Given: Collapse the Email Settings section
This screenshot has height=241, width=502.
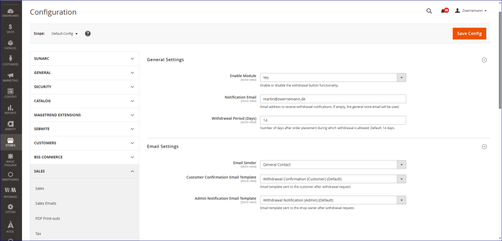Looking at the screenshot, I should pos(484,146).
